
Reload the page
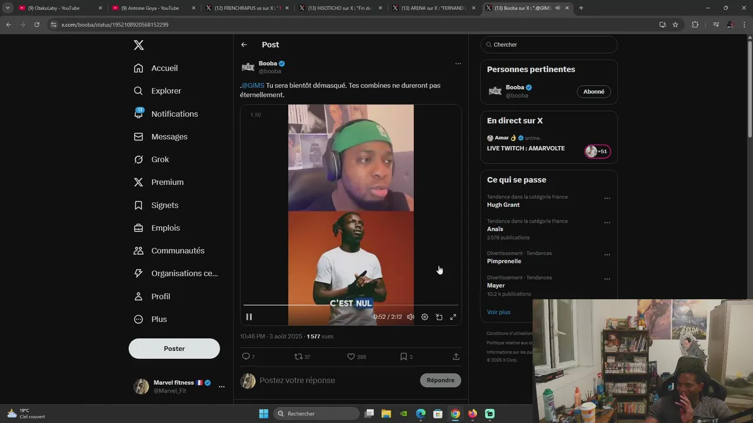pyautogui.click(x=36, y=25)
